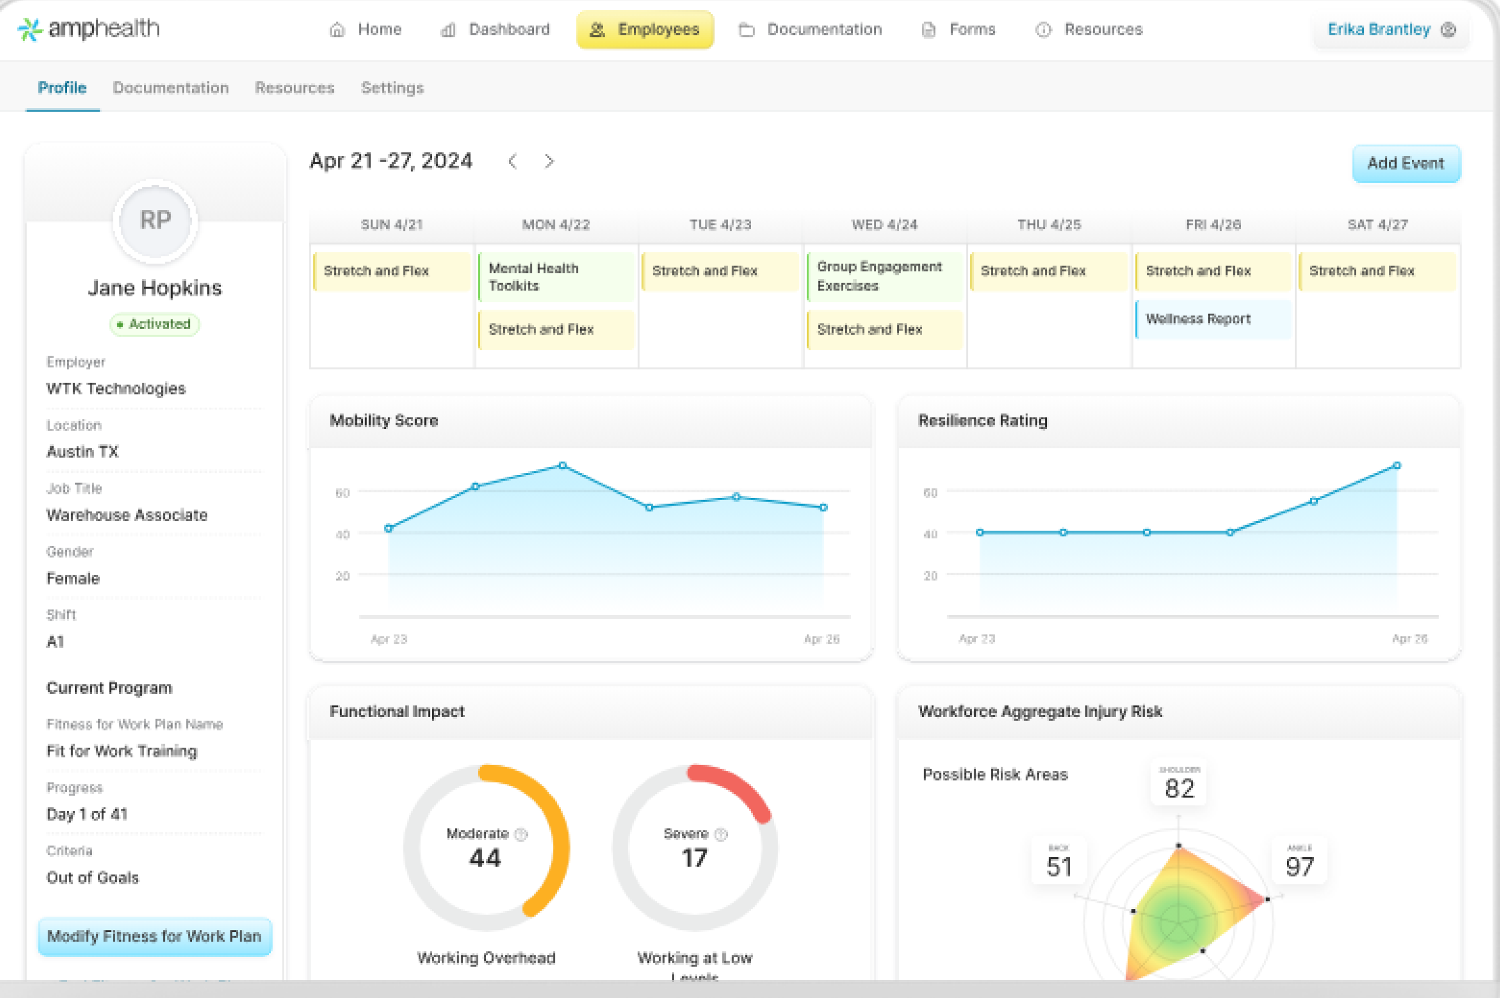Screen dimensions: 1500x998
Task: Open the Employees nav tab
Action: pos(645,30)
